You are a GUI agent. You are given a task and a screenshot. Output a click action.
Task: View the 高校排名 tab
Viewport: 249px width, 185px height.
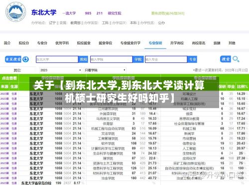click(199, 43)
